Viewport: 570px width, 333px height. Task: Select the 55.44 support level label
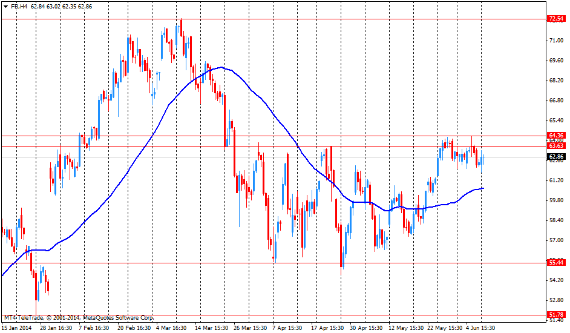556,263
